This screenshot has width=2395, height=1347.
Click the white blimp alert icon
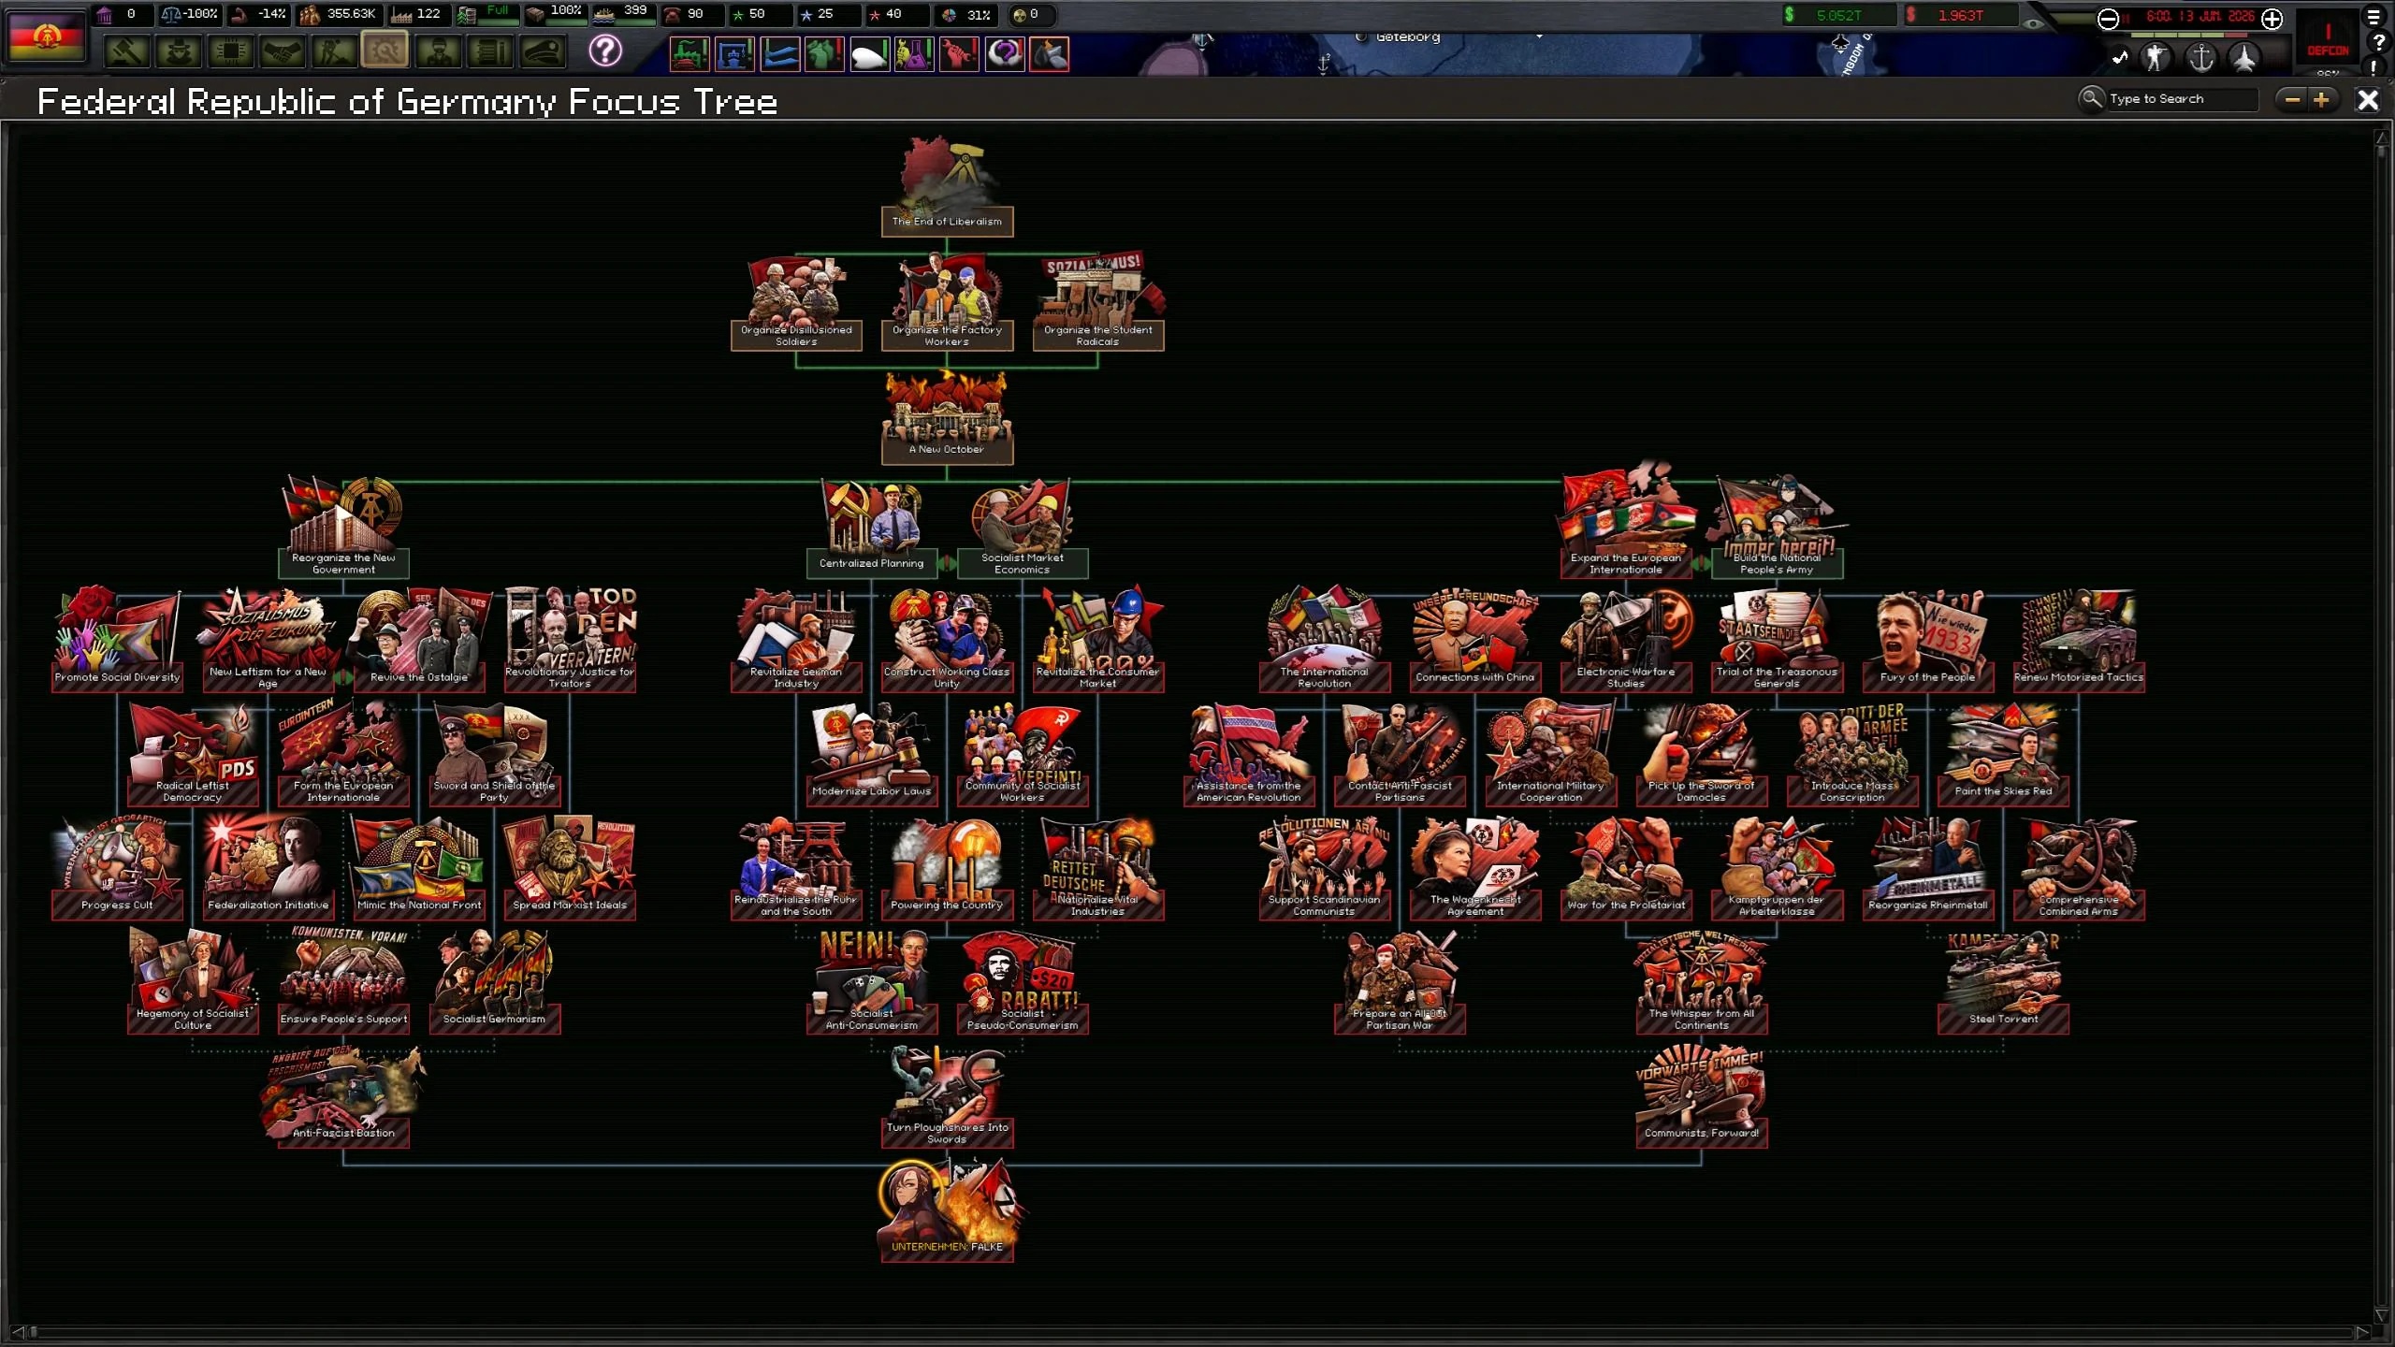tap(869, 54)
